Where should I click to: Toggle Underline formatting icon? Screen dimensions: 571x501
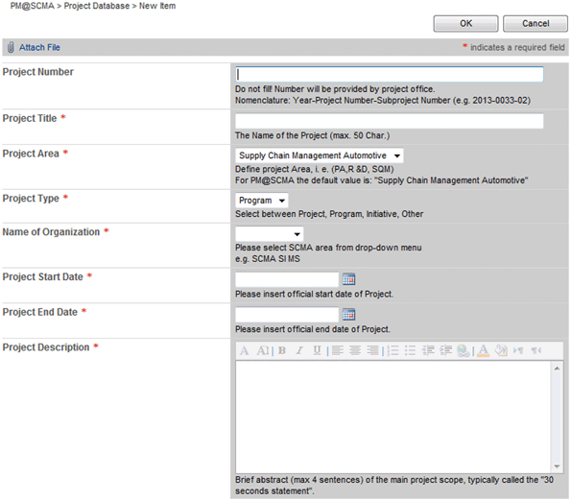point(317,350)
